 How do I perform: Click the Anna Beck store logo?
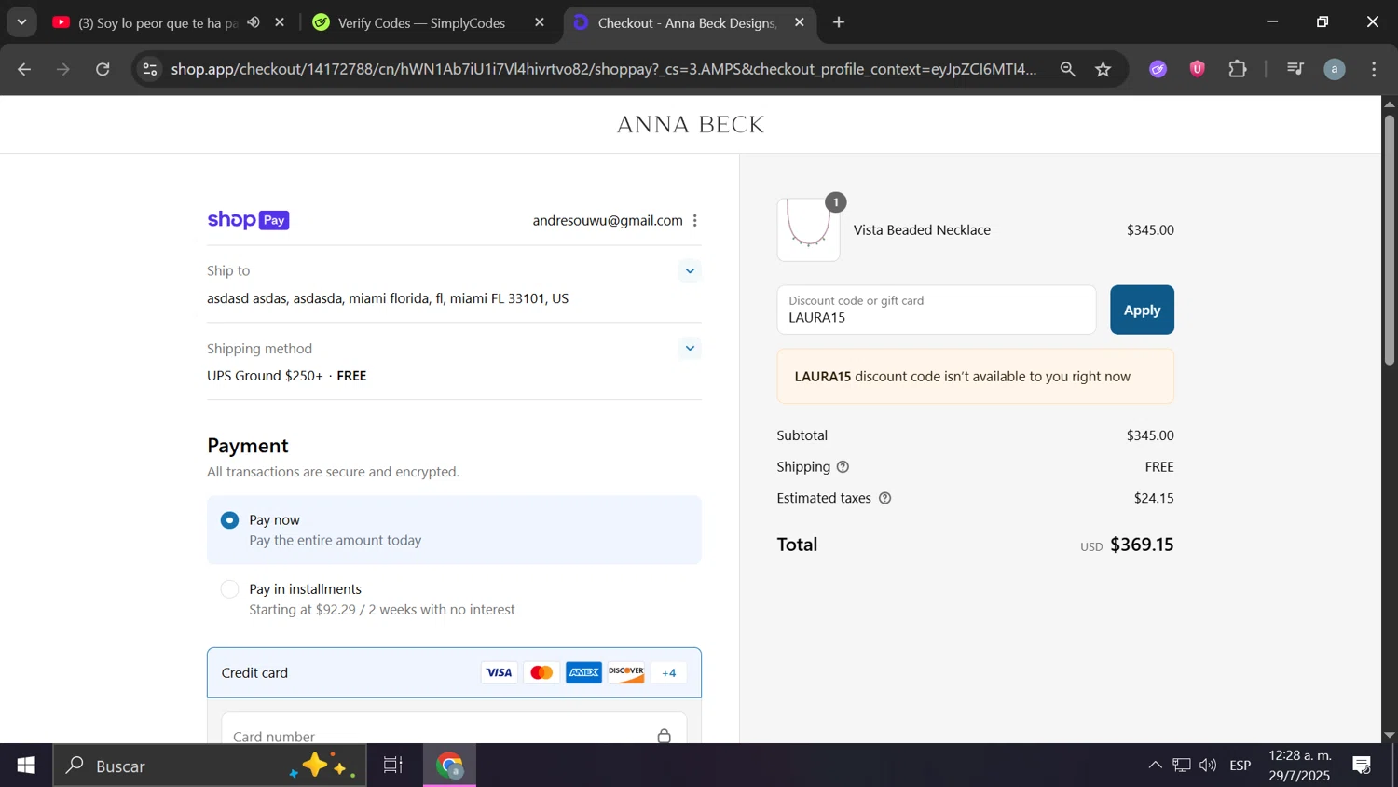[x=691, y=125]
